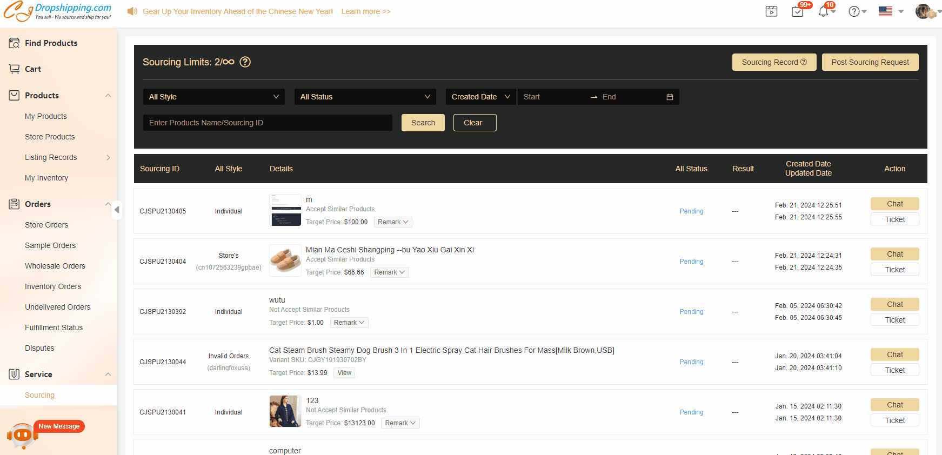Viewport: 942px width, 455px height.
Task: Click the chatbot New Message icon
Action: click(x=22, y=434)
